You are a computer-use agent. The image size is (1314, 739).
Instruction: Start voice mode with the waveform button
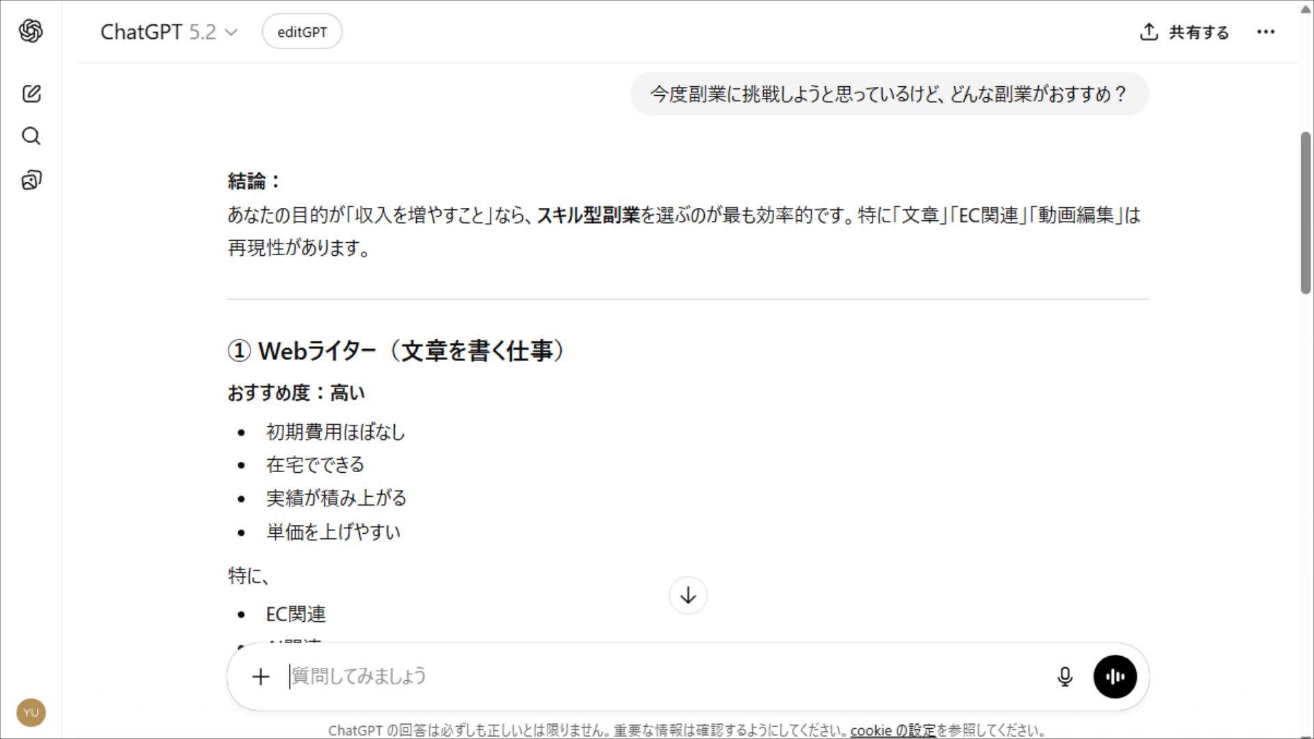coord(1115,677)
